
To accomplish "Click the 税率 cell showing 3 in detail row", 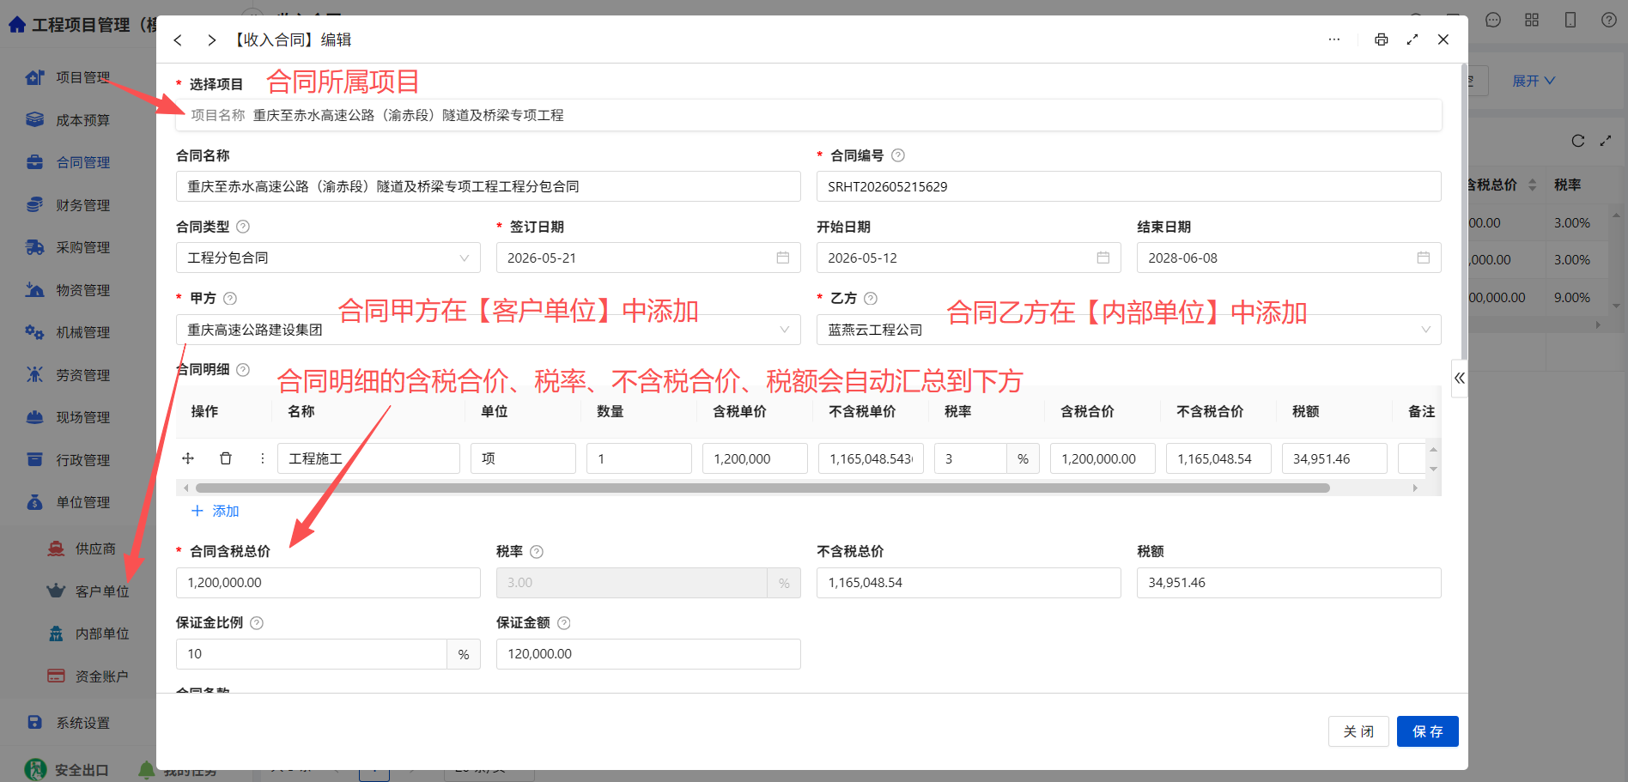I will point(970,458).
